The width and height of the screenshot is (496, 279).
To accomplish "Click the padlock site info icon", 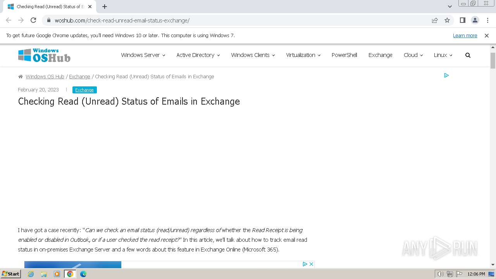I will [x=48, y=20].
